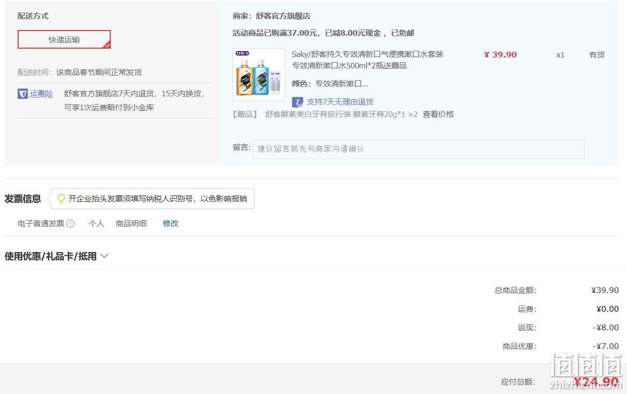Click the 有货 stock status text
This screenshot has height=394, width=627.
coord(597,55)
